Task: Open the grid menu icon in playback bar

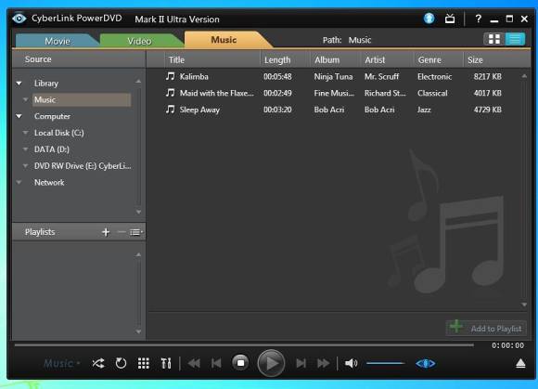Action: [x=144, y=363]
